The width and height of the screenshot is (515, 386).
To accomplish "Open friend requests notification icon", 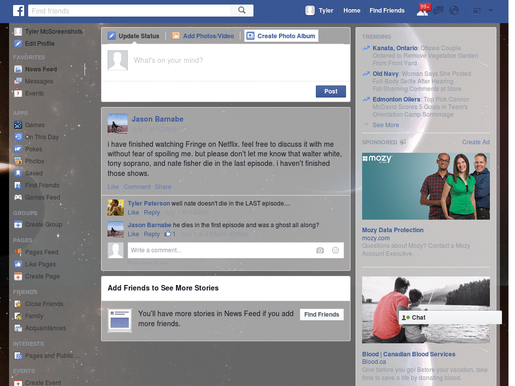I will tap(422, 11).
